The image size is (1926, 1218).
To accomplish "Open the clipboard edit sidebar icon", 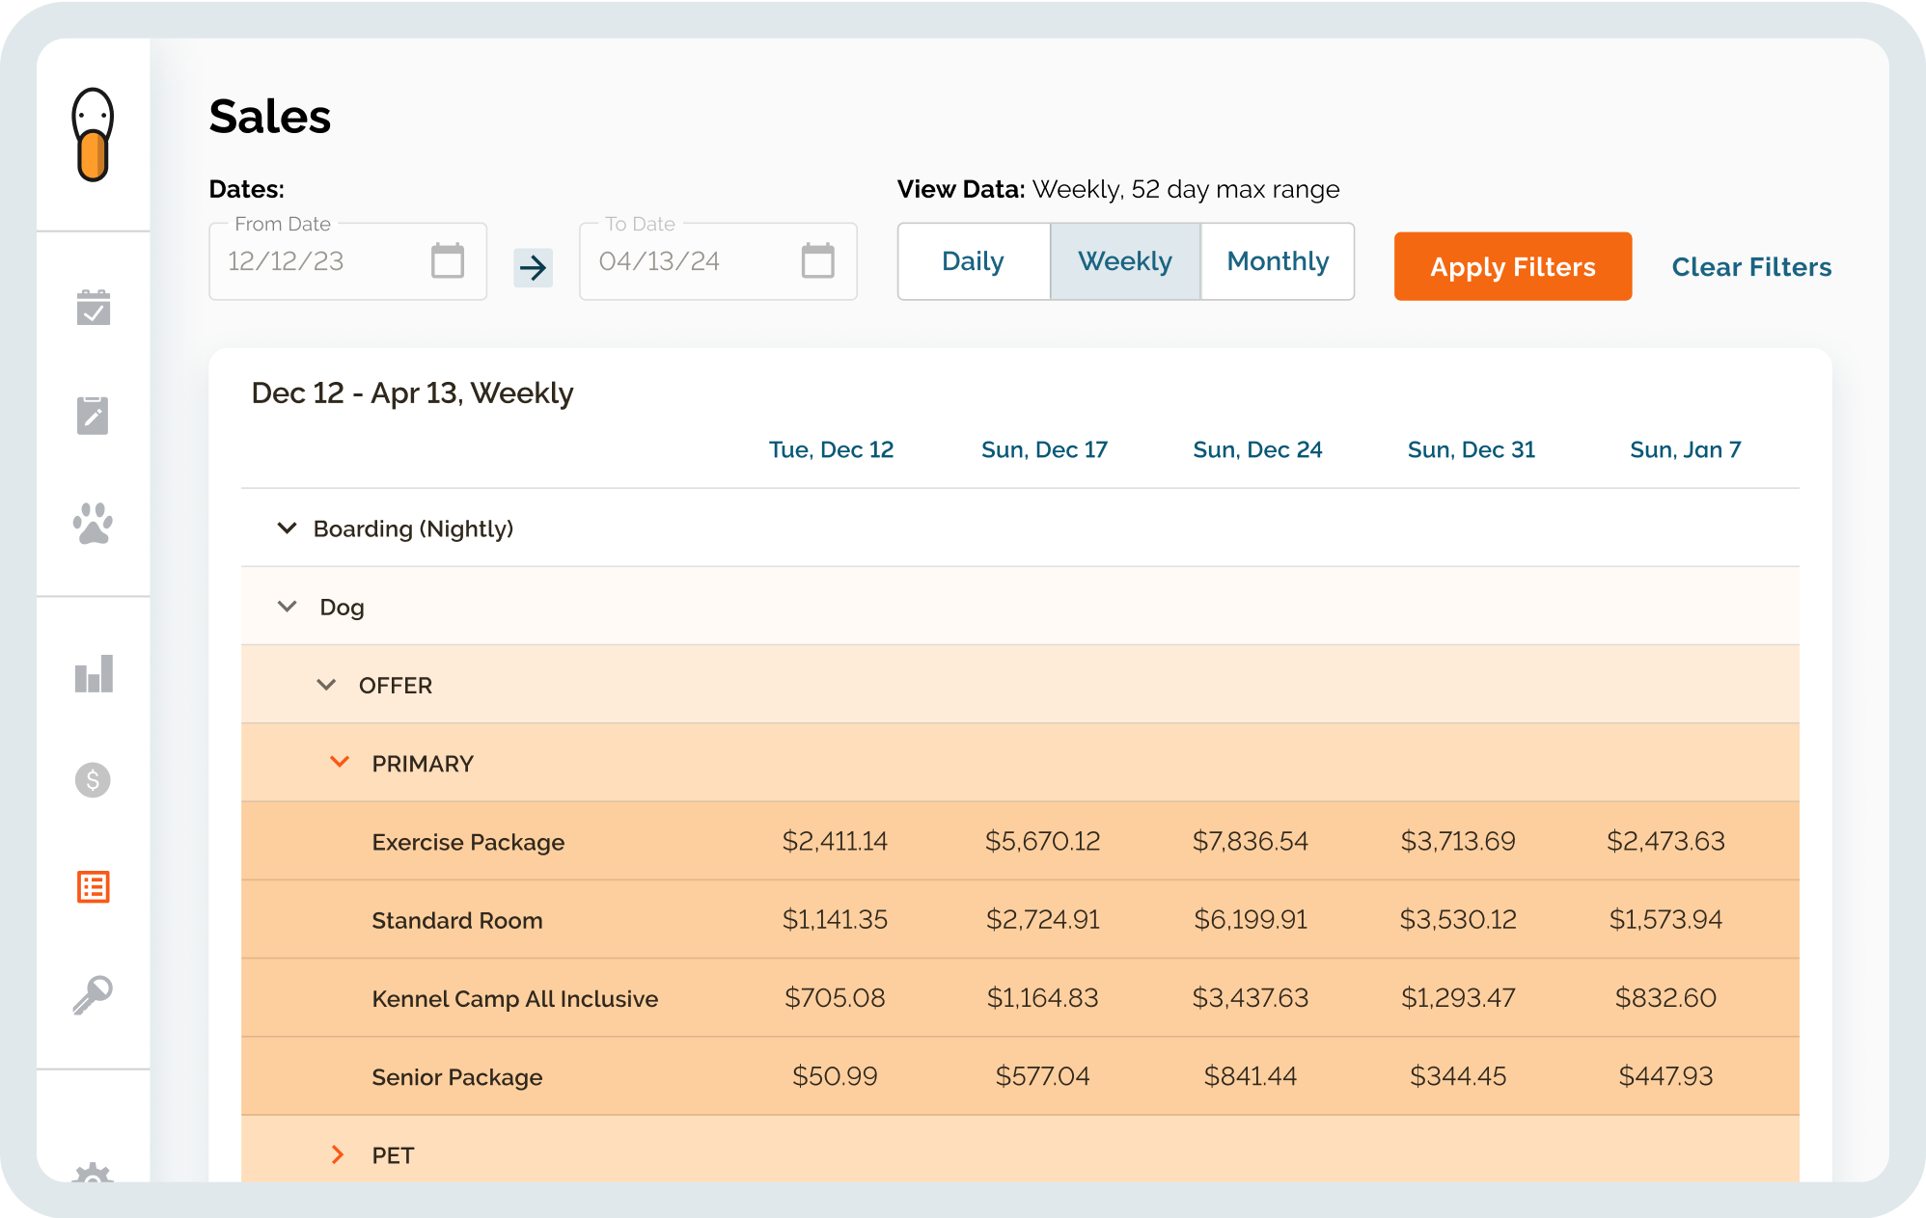I will pyautogui.click(x=93, y=415).
